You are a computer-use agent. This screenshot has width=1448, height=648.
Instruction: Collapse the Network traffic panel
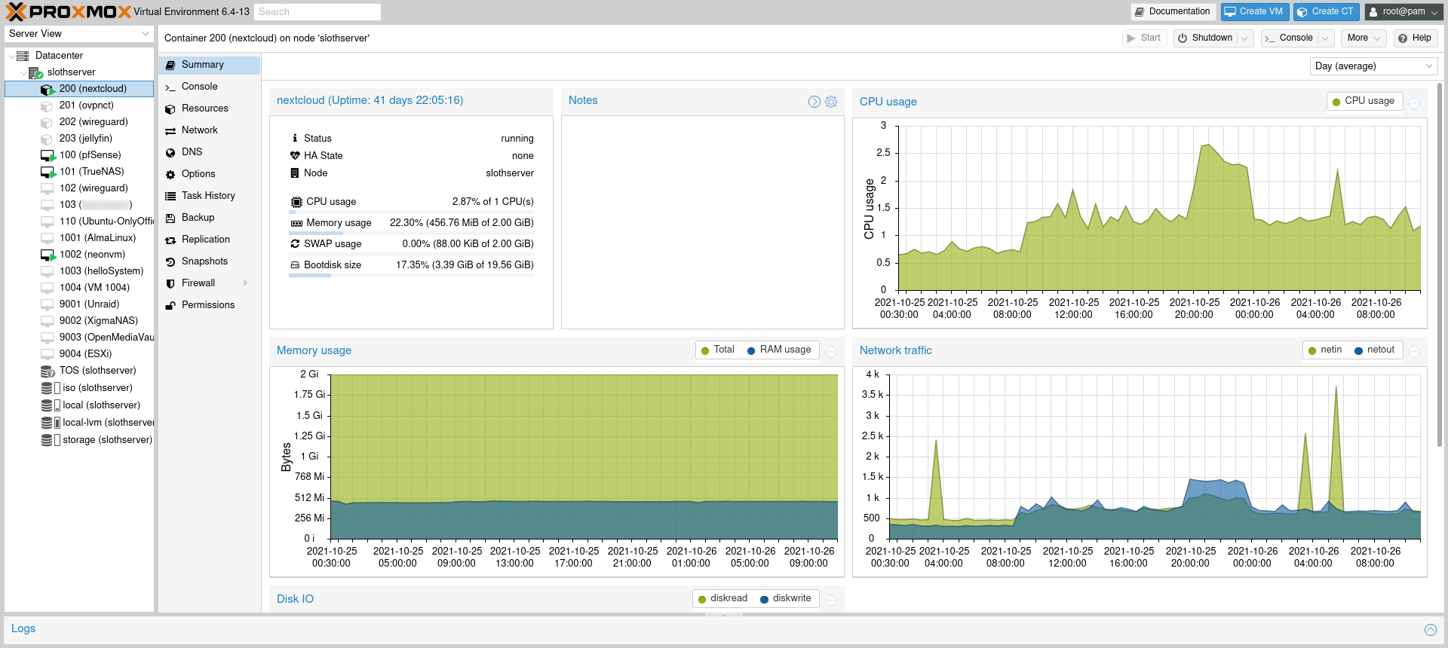1414,352
